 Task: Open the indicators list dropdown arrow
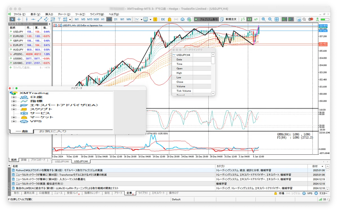point(150,19)
